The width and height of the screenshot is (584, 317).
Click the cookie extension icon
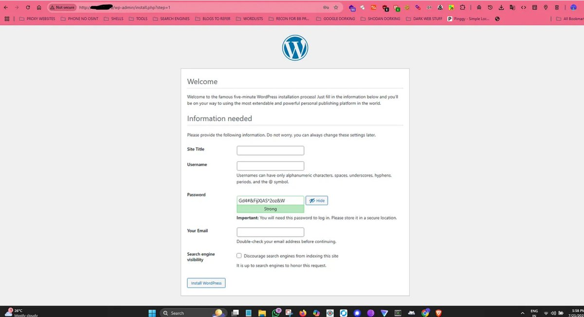click(x=406, y=7)
